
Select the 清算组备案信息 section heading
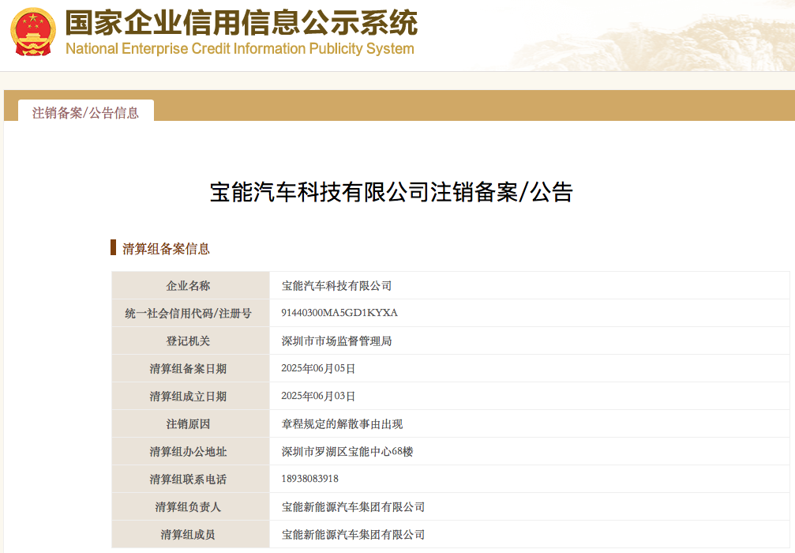166,249
